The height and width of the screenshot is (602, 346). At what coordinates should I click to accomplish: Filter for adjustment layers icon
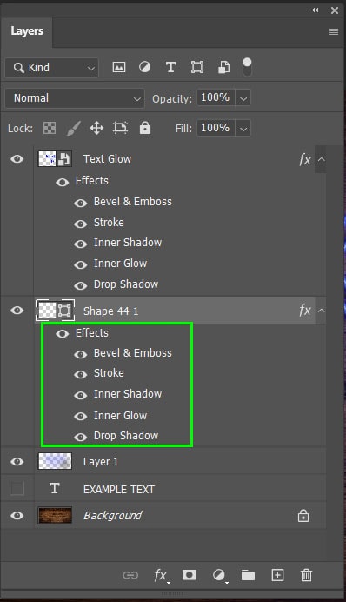(144, 67)
